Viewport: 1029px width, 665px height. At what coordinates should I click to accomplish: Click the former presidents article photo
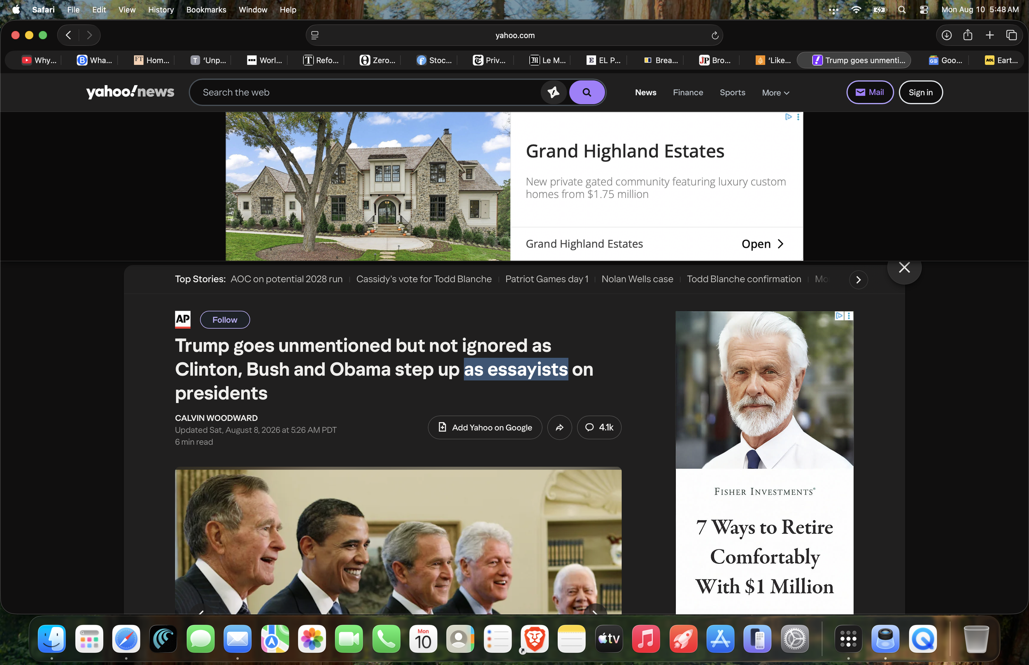(398, 540)
